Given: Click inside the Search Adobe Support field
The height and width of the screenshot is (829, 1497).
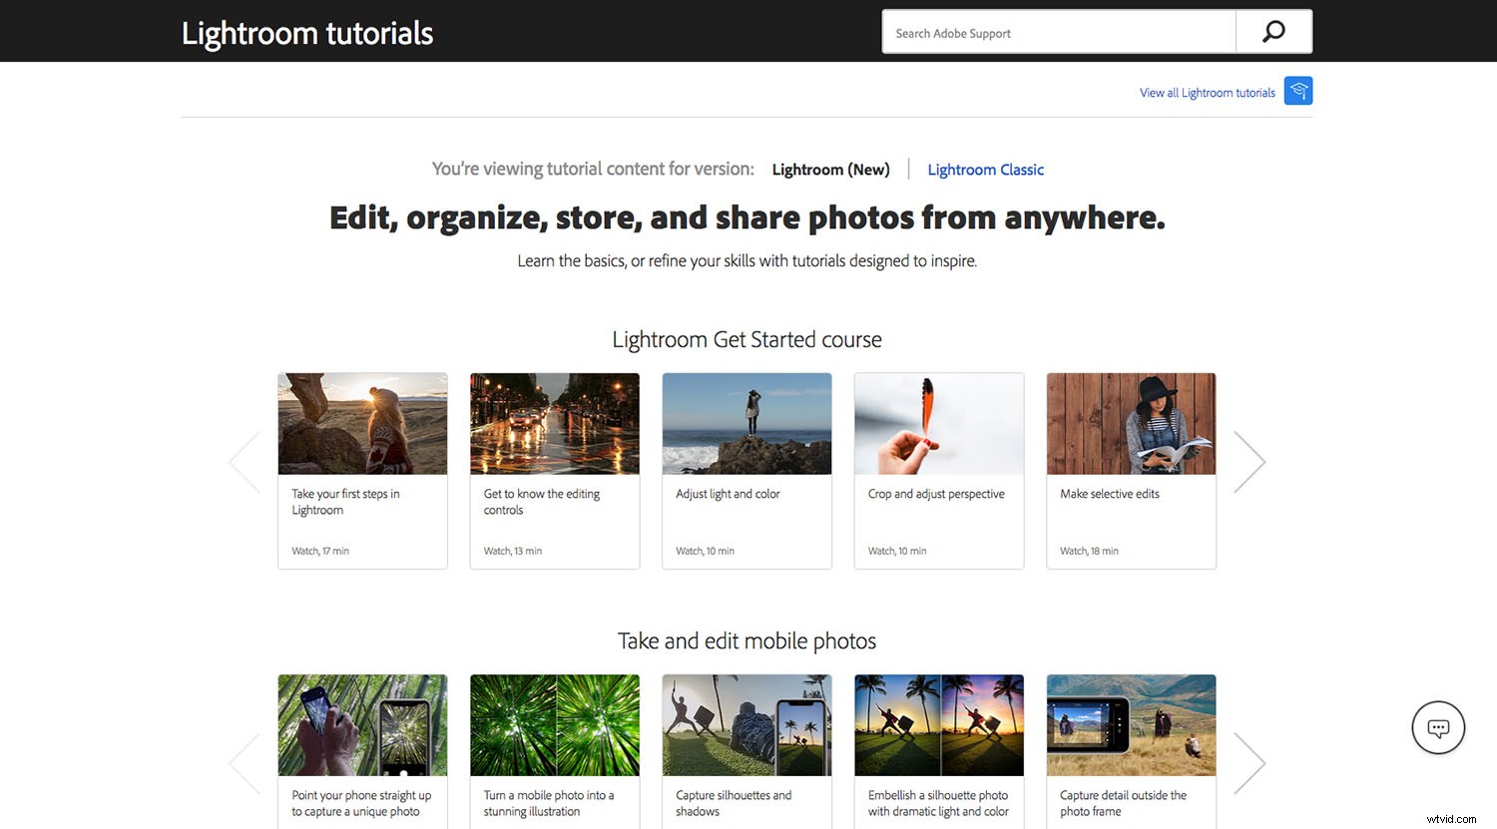Looking at the screenshot, I should 1058,31.
